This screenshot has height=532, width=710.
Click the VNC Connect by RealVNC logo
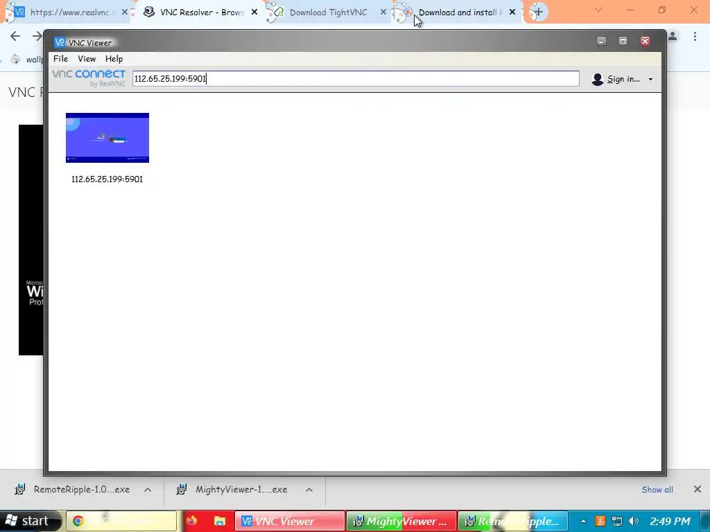(x=89, y=78)
